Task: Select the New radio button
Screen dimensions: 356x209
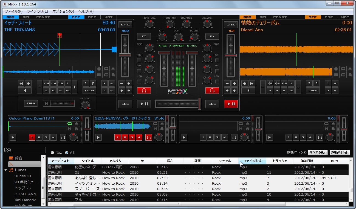Action: point(52,153)
